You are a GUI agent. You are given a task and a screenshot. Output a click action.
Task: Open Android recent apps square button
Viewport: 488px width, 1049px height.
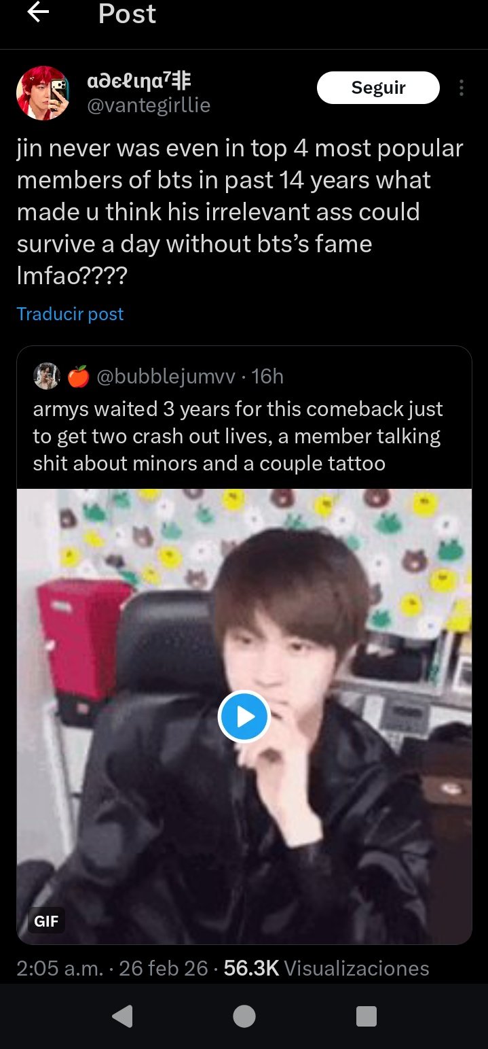[x=366, y=1016]
